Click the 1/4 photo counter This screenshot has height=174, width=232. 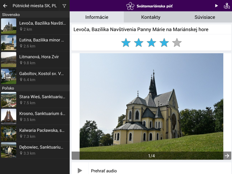tap(151, 156)
